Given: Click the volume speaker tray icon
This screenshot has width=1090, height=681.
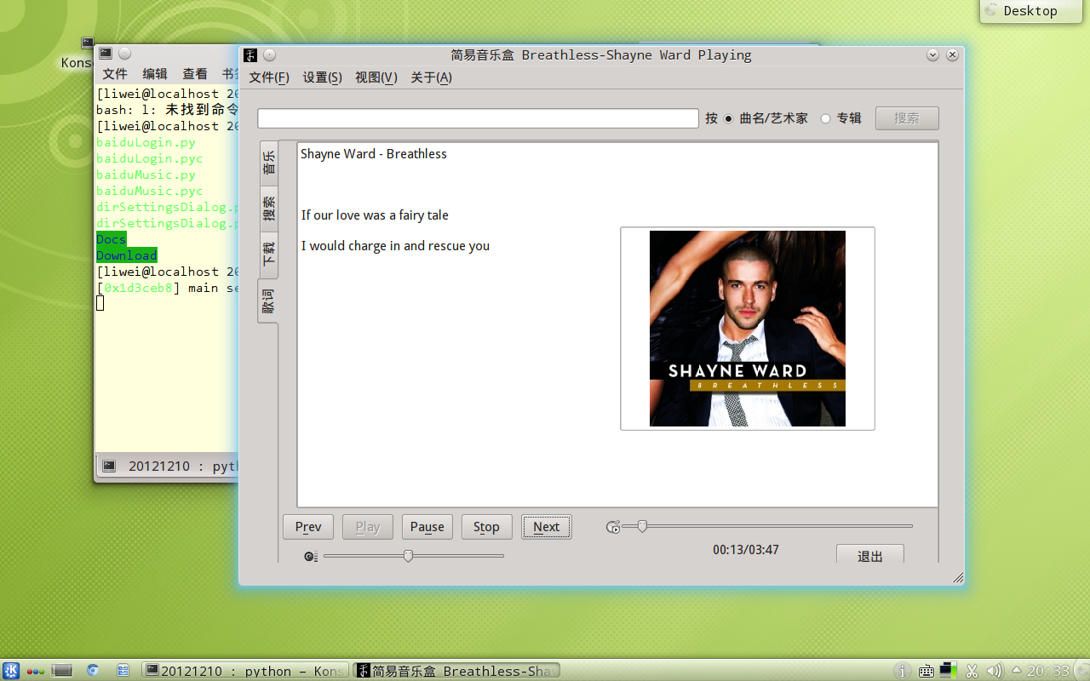Looking at the screenshot, I should pyautogui.click(x=994, y=671).
